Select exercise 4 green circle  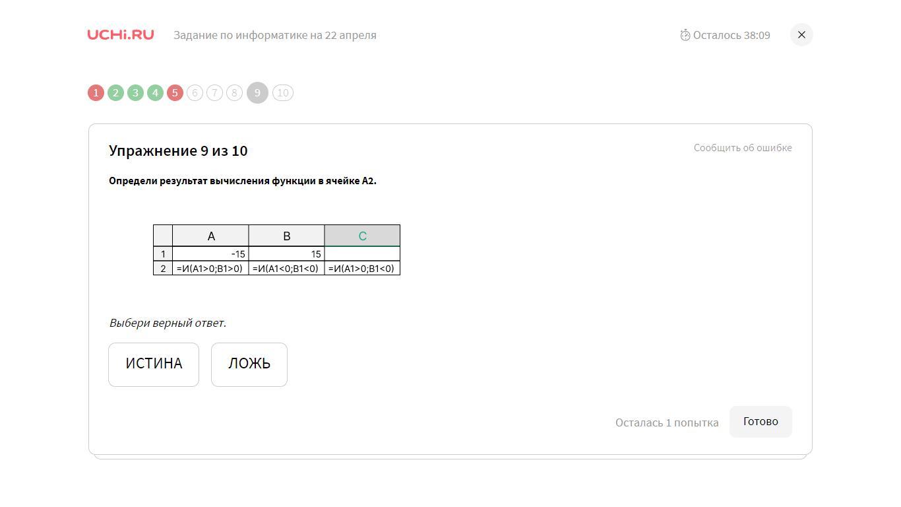point(155,93)
